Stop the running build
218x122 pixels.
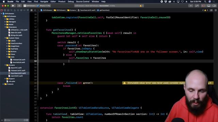click(19, 6)
